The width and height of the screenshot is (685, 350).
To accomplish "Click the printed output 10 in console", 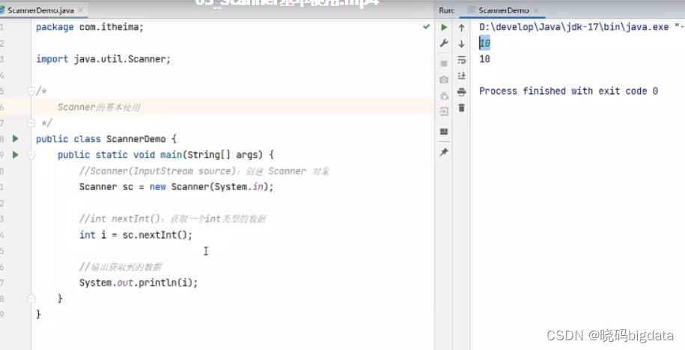I will [x=484, y=59].
